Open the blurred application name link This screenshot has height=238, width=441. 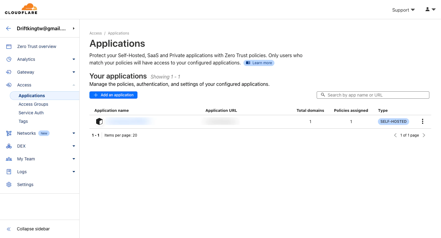tap(129, 122)
